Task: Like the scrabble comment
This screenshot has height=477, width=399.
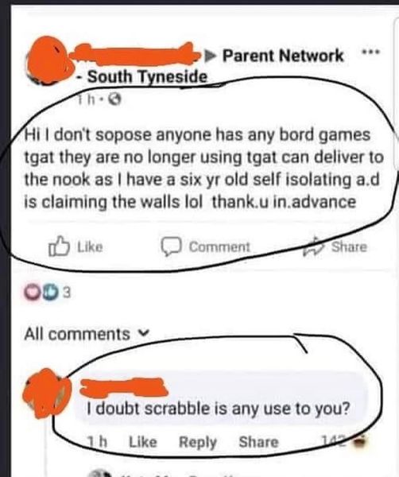Action: pos(143,442)
